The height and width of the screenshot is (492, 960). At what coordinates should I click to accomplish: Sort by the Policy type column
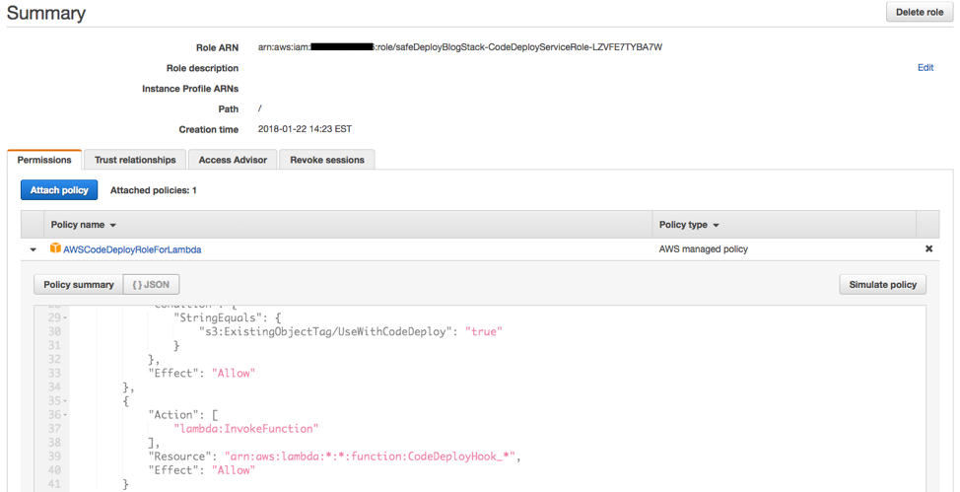(689, 225)
